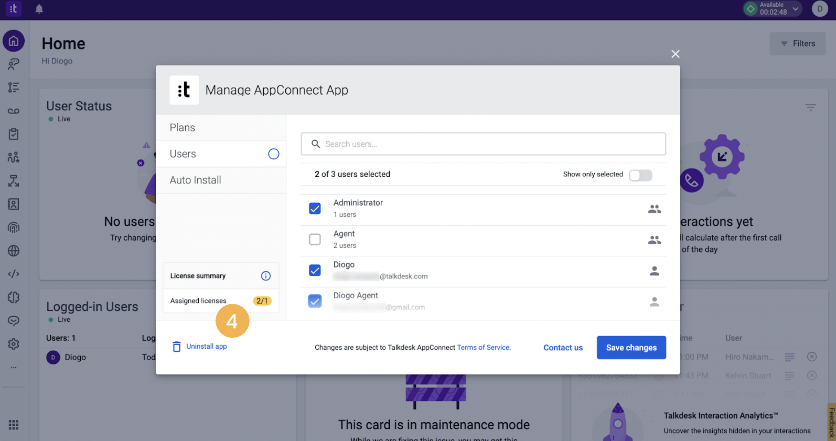Open the brain AI icon in sidebar
Viewport: 836px width, 441px height.
(13, 297)
